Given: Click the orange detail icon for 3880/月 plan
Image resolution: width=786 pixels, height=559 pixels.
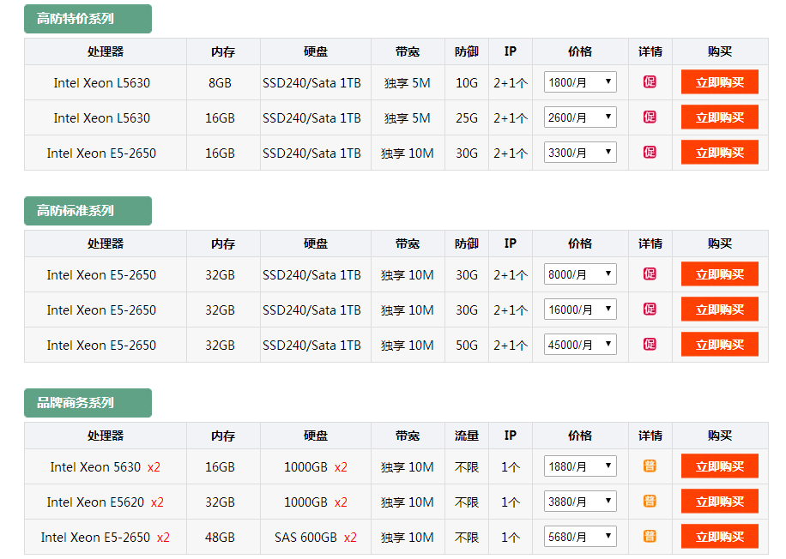Looking at the screenshot, I should [x=650, y=502].
